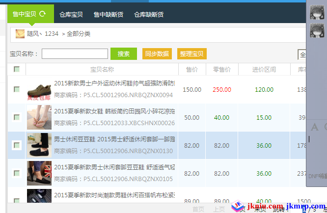Open the second contact avatar in side panel
327x213 pixels.
point(317,31)
